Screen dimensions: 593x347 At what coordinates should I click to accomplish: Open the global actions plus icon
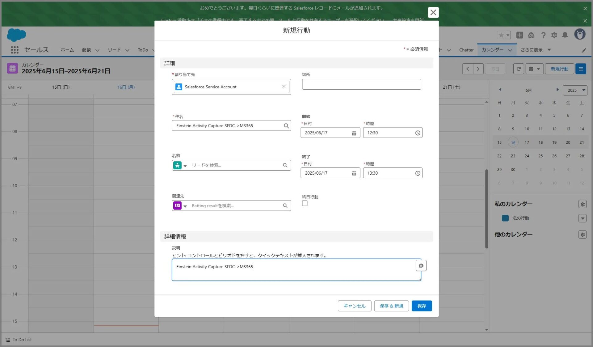519,35
